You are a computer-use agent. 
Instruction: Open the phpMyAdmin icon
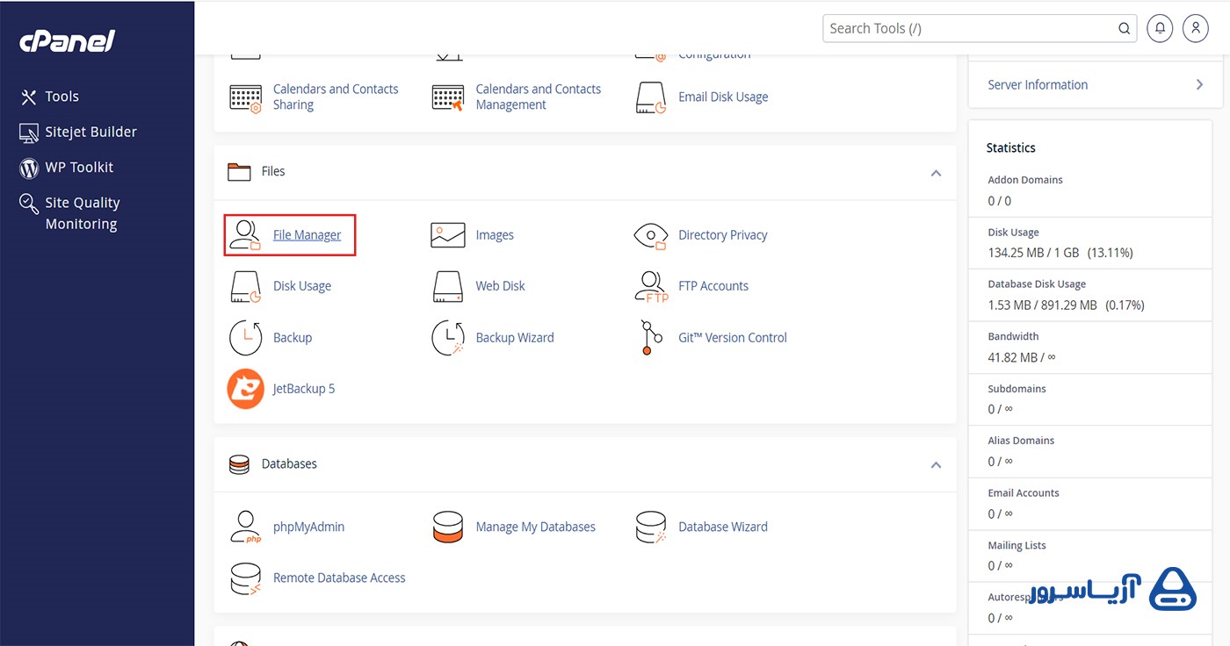click(245, 527)
